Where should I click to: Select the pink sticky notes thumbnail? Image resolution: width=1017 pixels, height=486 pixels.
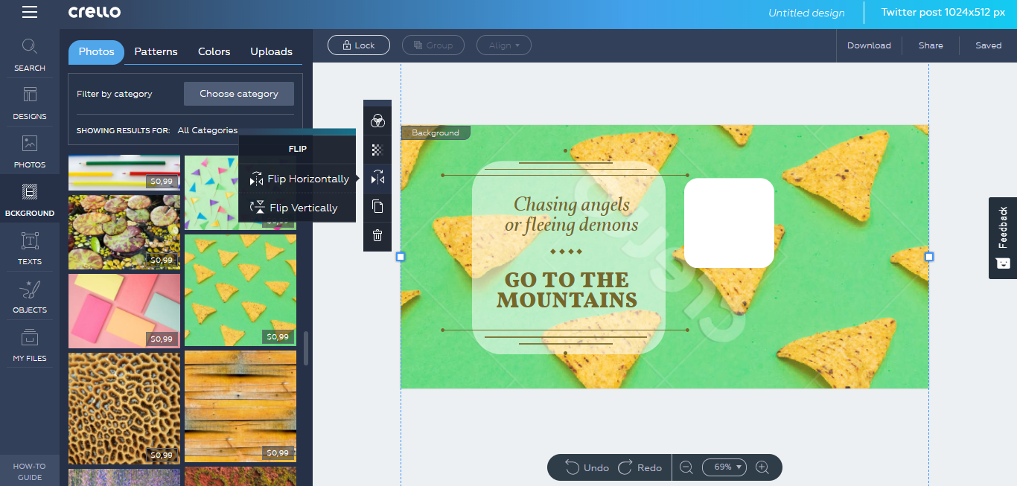124,311
